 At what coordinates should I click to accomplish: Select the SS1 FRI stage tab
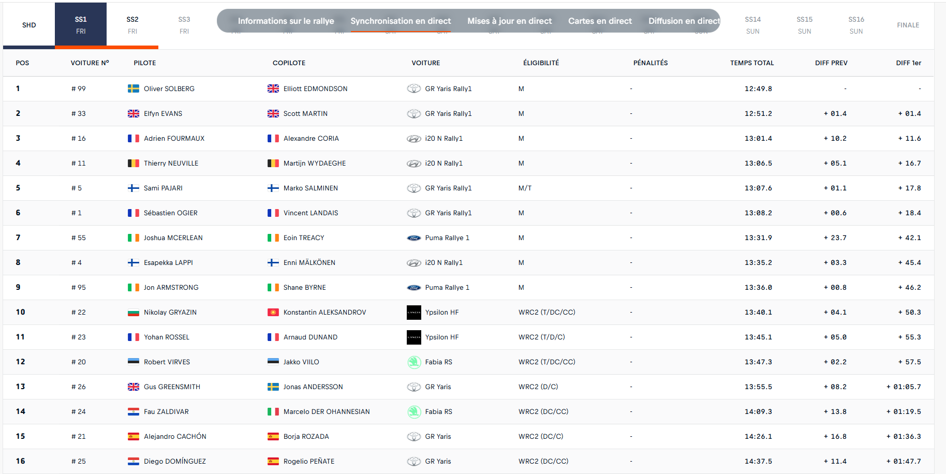click(81, 25)
